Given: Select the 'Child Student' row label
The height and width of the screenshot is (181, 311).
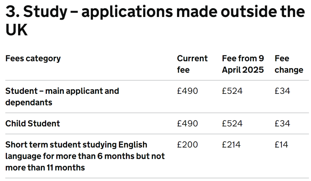Looking at the screenshot, I should [x=33, y=123].
